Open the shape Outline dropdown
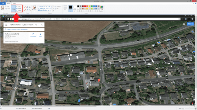The width and height of the screenshot is (197, 110). (58, 6)
